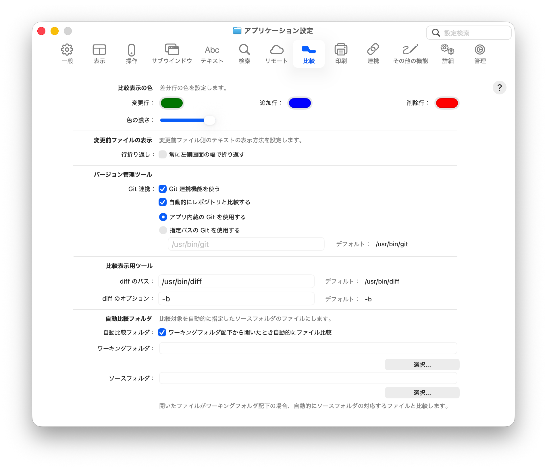
Task: Uncheck Git 連携機能を使う checkbox
Action: [163, 189]
